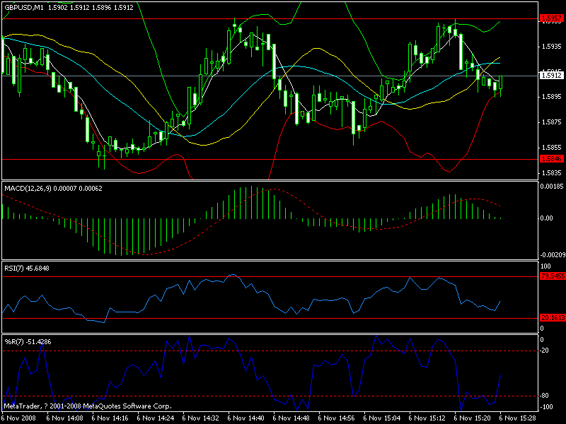This screenshot has width=566, height=424.
Task: Click the RSI(7) 45.6848 indicator label
Action: 27,269
